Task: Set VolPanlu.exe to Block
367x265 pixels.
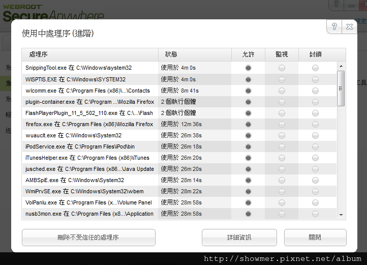Action: 315,202
